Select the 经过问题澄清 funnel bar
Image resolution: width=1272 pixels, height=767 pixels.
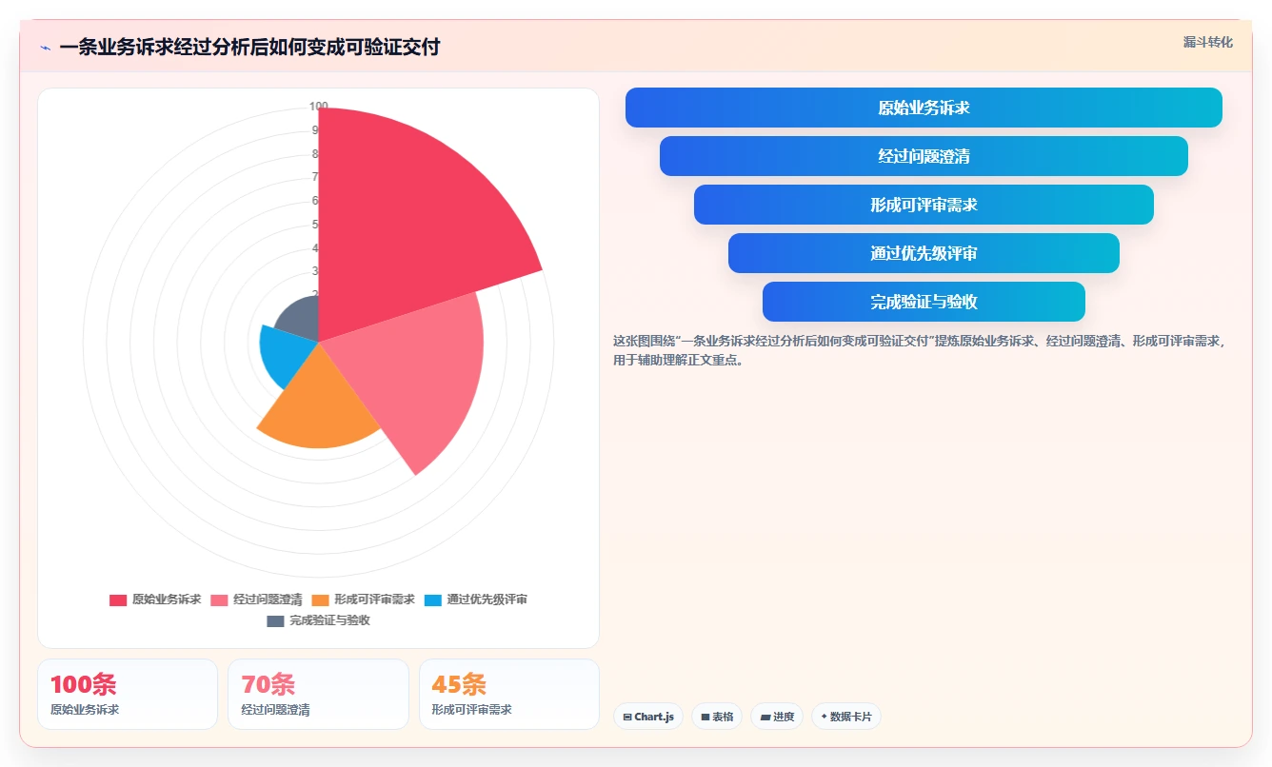[924, 156]
